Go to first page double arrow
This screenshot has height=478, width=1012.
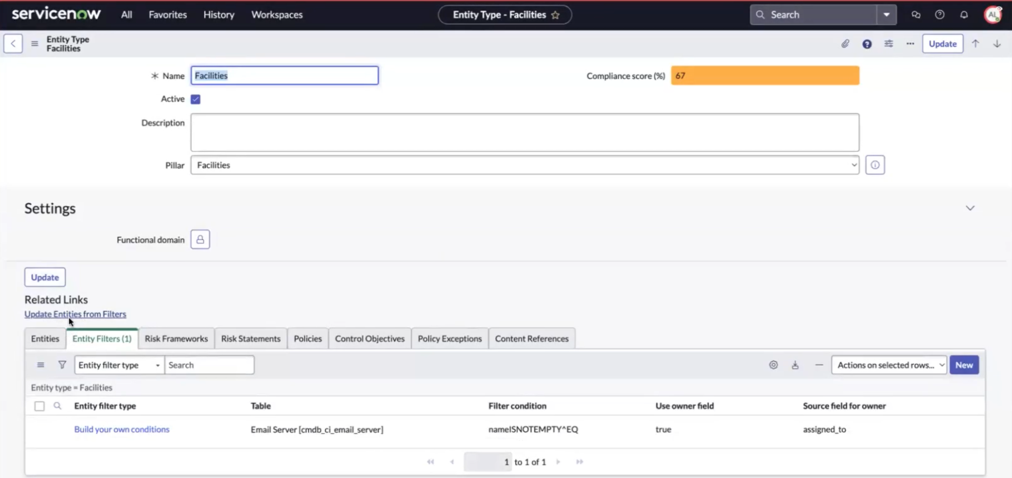point(431,462)
